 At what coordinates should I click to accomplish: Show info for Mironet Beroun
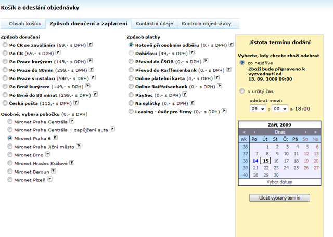pyautogui.click(x=54, y=171)
